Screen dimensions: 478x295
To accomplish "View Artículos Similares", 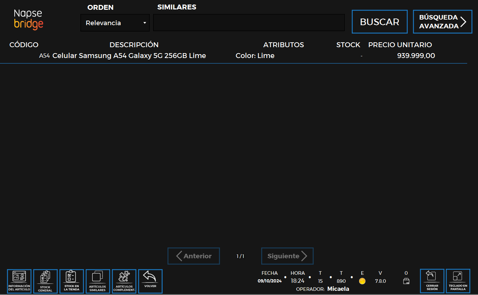I will (x=98, y=281).
